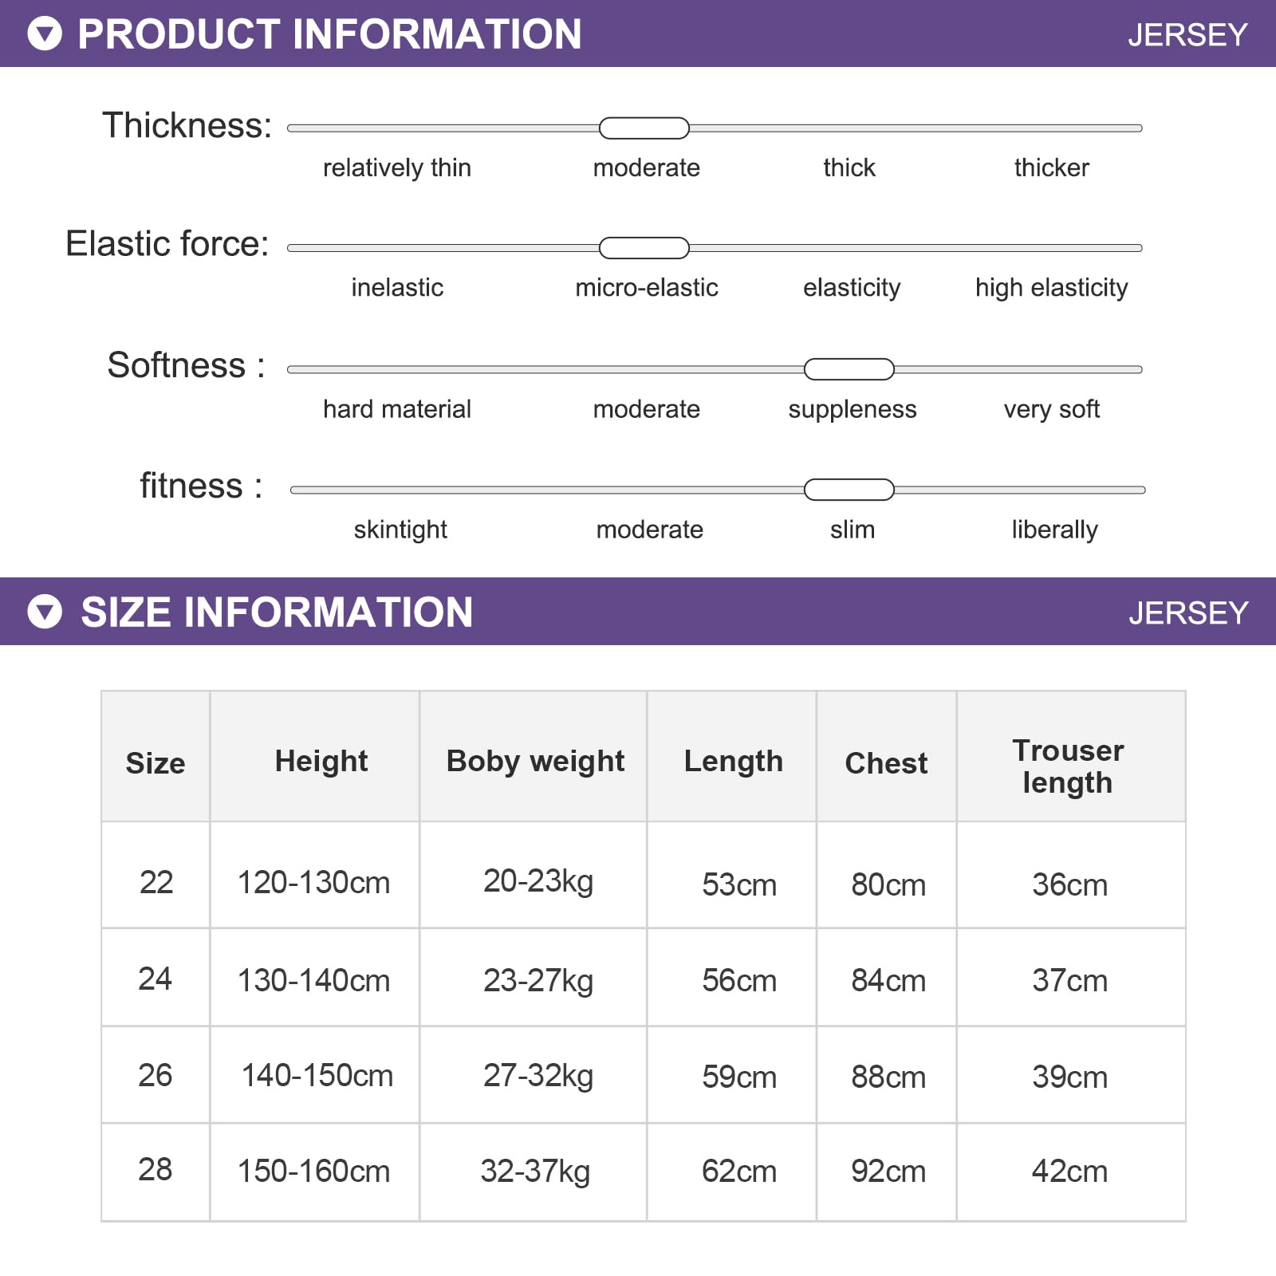1276x1276 pixels.
Task: Select the 'skintight' fitness label
Action: coord(400,530)
